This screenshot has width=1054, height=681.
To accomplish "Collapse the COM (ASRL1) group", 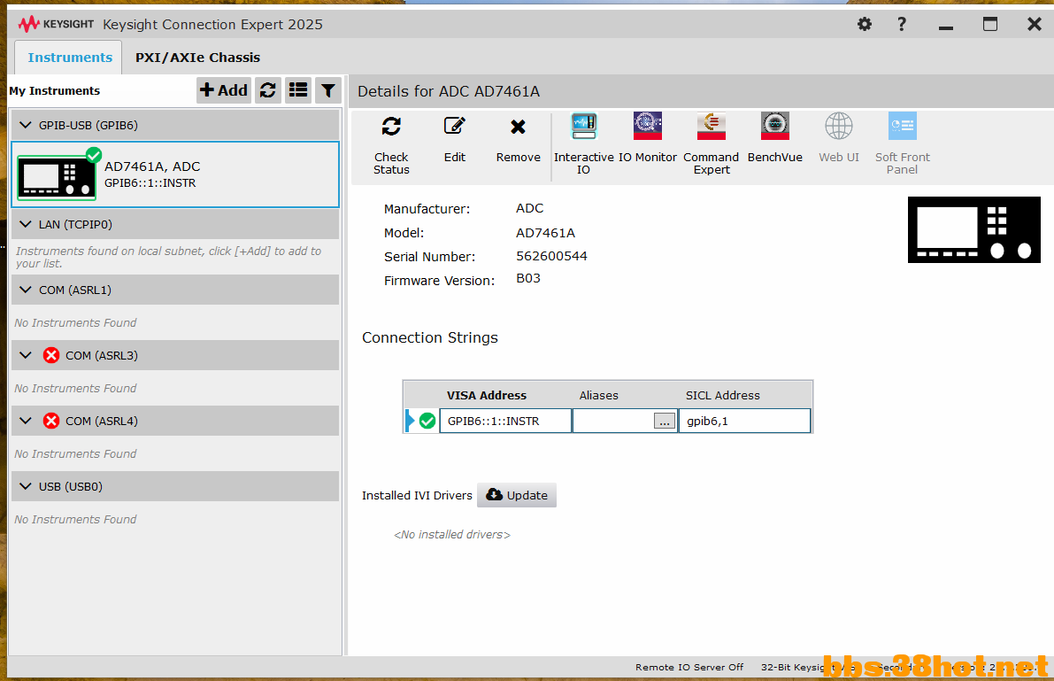I will point(26,290).
